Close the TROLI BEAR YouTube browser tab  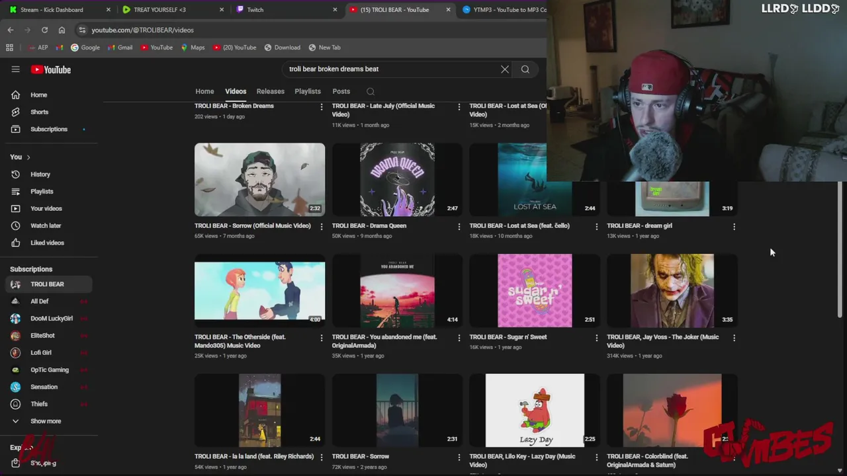click(x=448, y=10)
